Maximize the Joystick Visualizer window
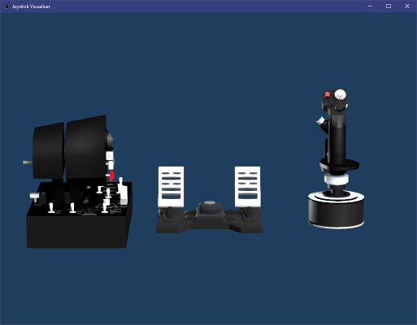Image resolution: width=417 pixels, height=325 pixels. pyautogui.click(x=389, y=6)
